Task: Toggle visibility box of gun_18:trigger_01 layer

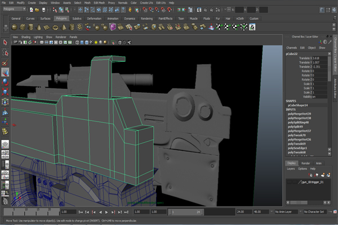Action: [290, 182]
